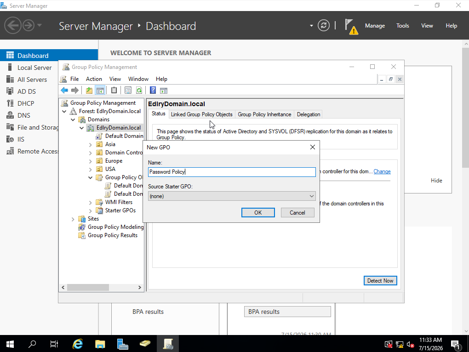469x352 pixels.
Task: Close the New GPO dialog
Action: (313, 147)
